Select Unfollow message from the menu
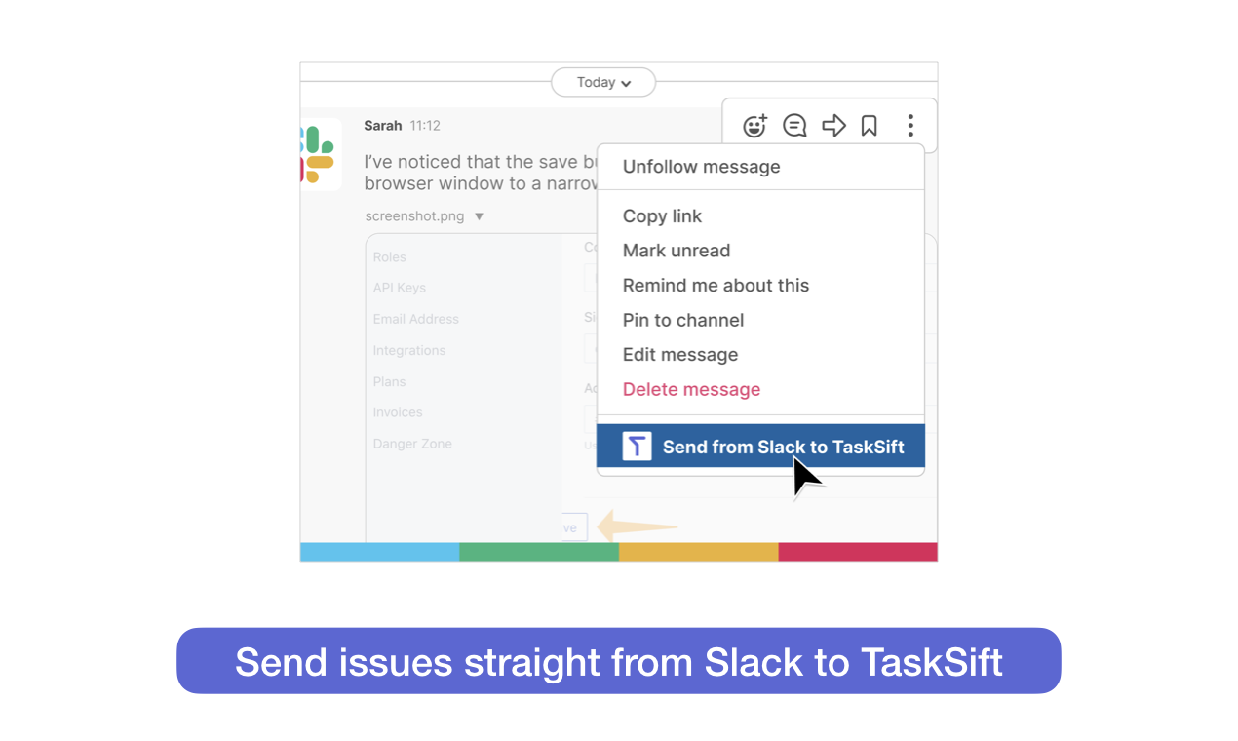Viewport: 1238px width, 741px height. coord(701,167)
